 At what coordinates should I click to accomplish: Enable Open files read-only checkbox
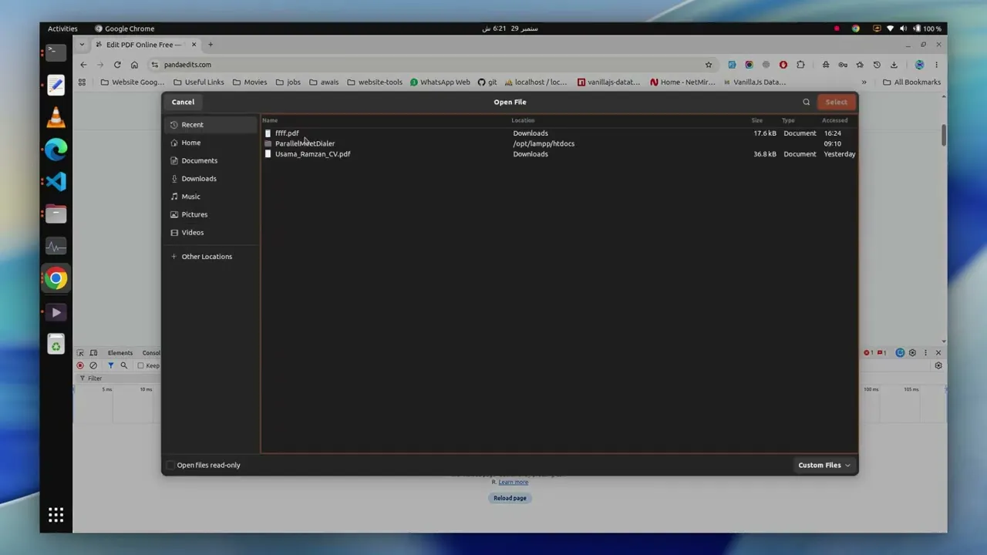coord(170,465)
